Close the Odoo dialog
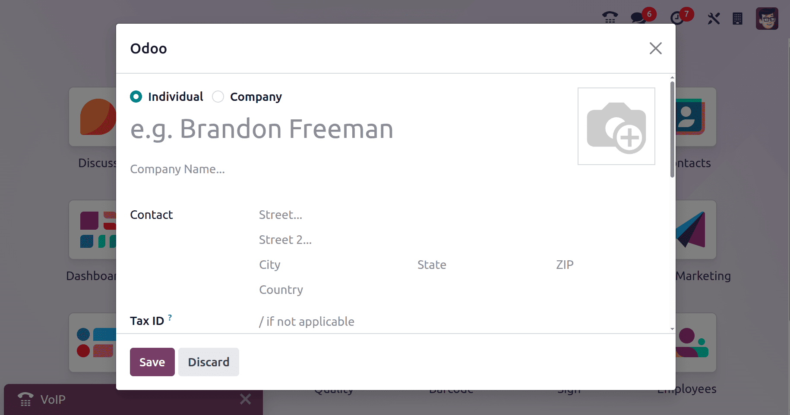 coord(655,48)
